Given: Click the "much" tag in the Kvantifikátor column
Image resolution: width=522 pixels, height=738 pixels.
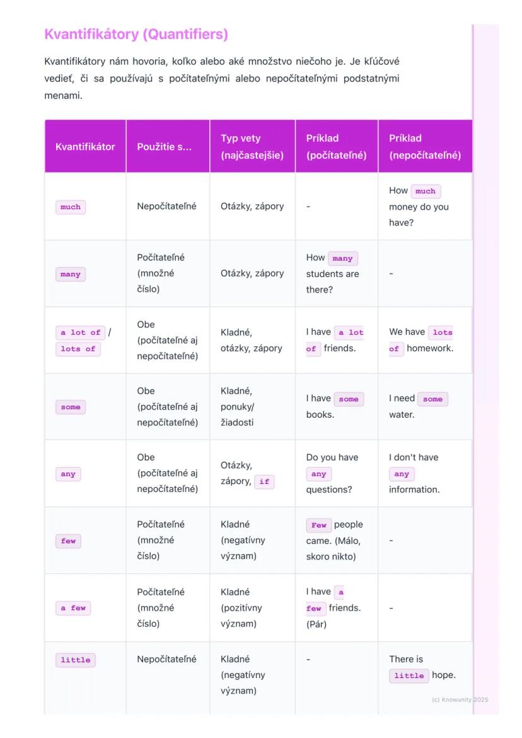Looking at the screenshot, I should pos(71,207).
